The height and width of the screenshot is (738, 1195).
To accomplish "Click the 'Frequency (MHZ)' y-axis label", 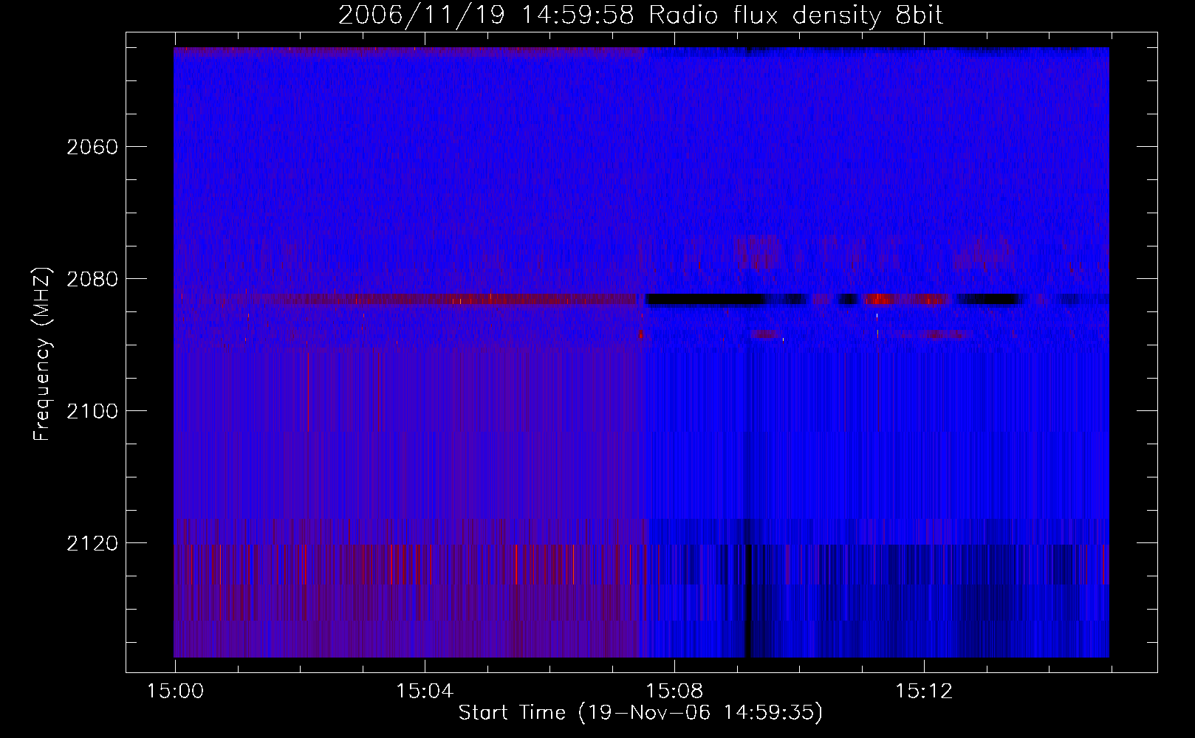I will tap(42, 354).
